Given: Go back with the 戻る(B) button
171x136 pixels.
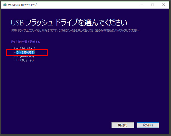Looking at the screenshot, I should 123,125.
